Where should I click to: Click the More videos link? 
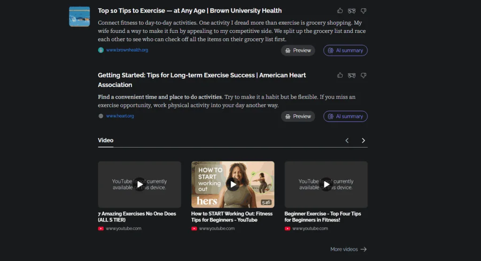pos(349,249)
